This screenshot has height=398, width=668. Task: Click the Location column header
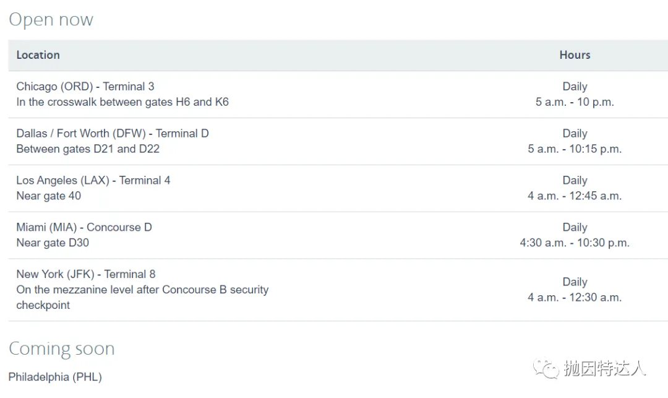click(38, 55)
